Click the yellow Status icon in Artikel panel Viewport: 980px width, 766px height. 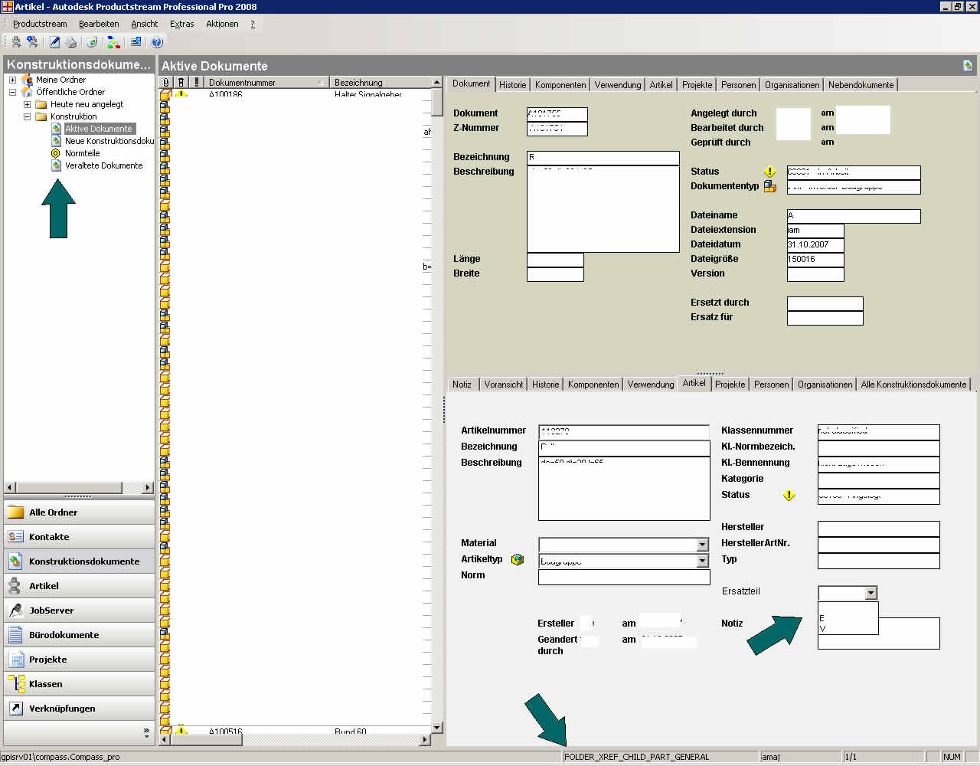pyautogui.click(x=789, y=495)
